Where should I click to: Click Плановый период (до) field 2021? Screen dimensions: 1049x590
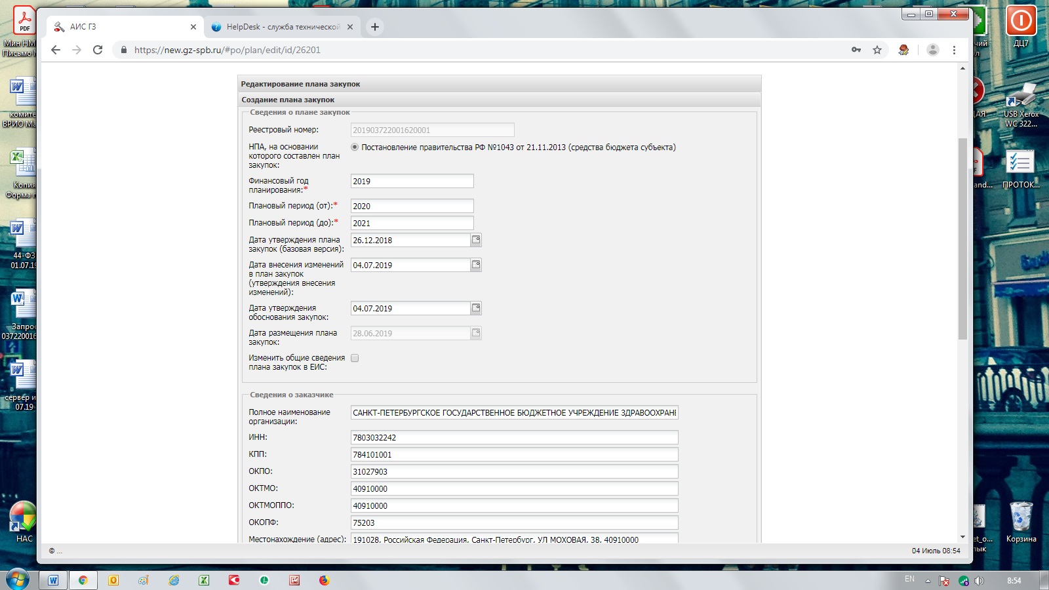[x=412, y=223]
